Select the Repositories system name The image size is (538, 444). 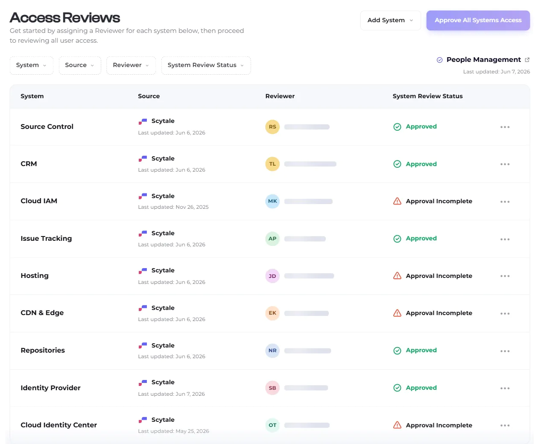tap(43, 350)
